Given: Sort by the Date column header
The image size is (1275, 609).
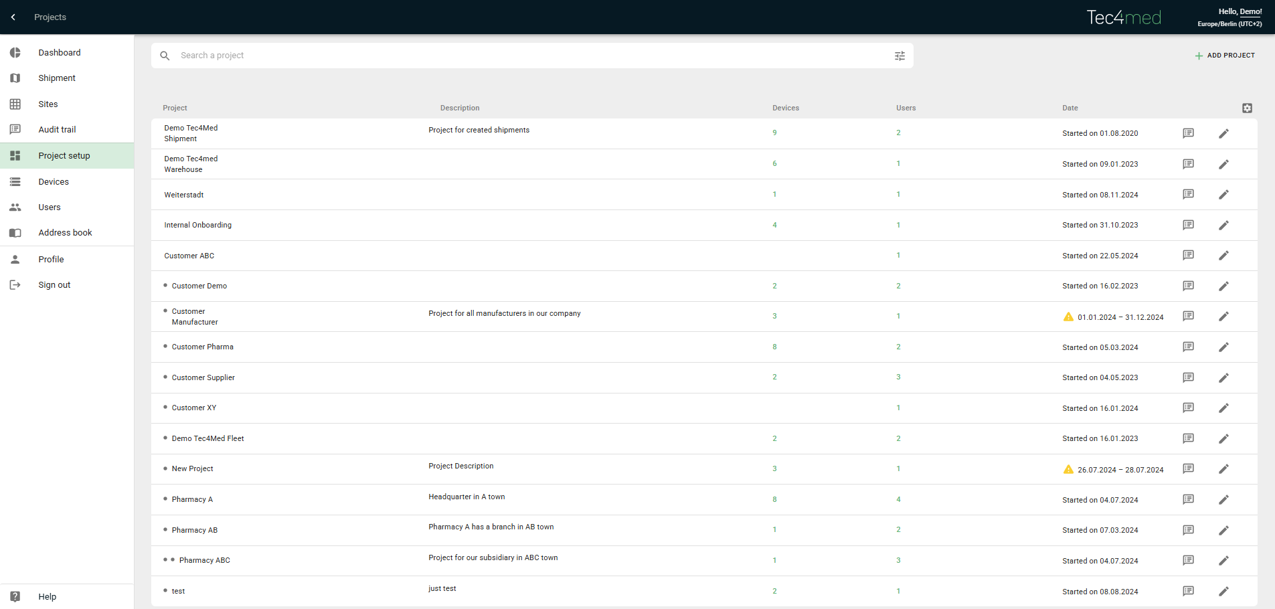Looking at the screenshot, I should 1070,108.
